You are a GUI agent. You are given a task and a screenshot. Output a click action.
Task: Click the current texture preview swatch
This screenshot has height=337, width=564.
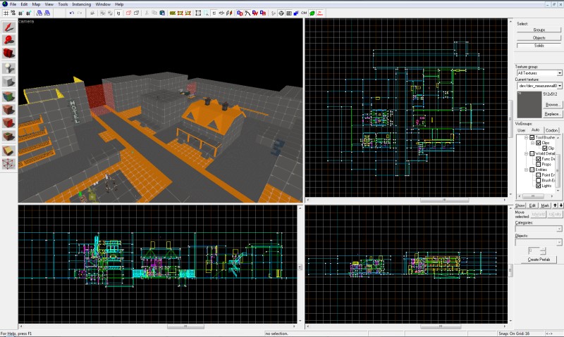[x=529, y=104]
